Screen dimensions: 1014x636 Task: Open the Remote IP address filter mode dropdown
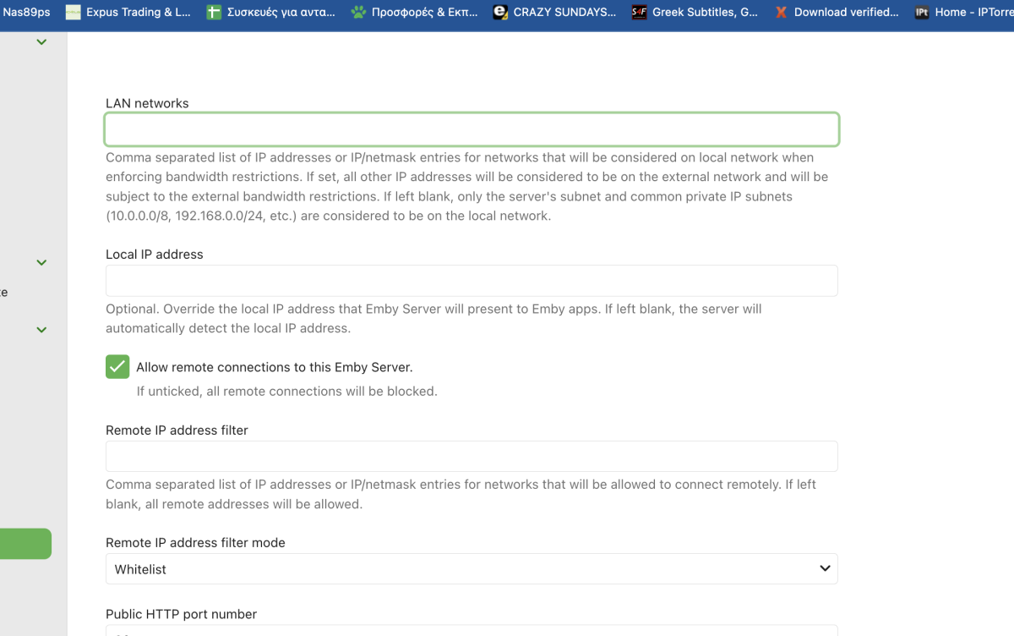pyautogui.click(x=472, y=568)
